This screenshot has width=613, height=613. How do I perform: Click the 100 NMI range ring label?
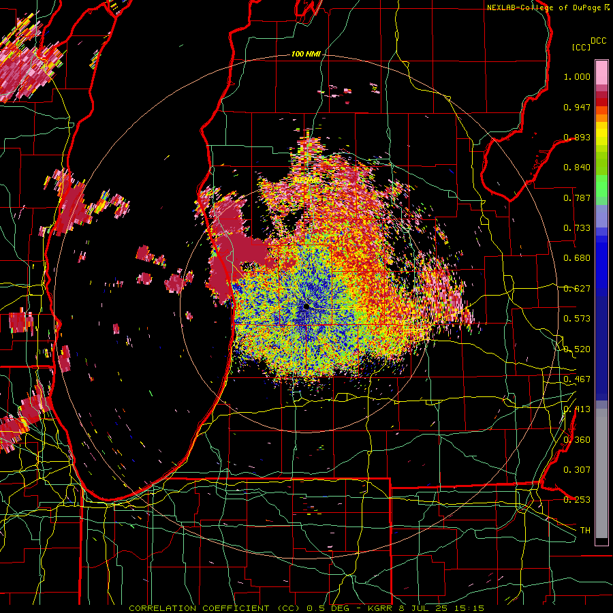[305, 54]
